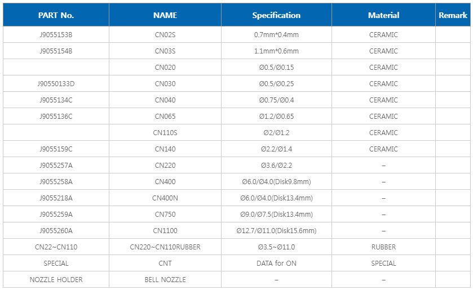Click the NOZZLE HOLDER cell
Image resolution: width=473 pixels, height=290 pixels.
(x=56, y=280)
